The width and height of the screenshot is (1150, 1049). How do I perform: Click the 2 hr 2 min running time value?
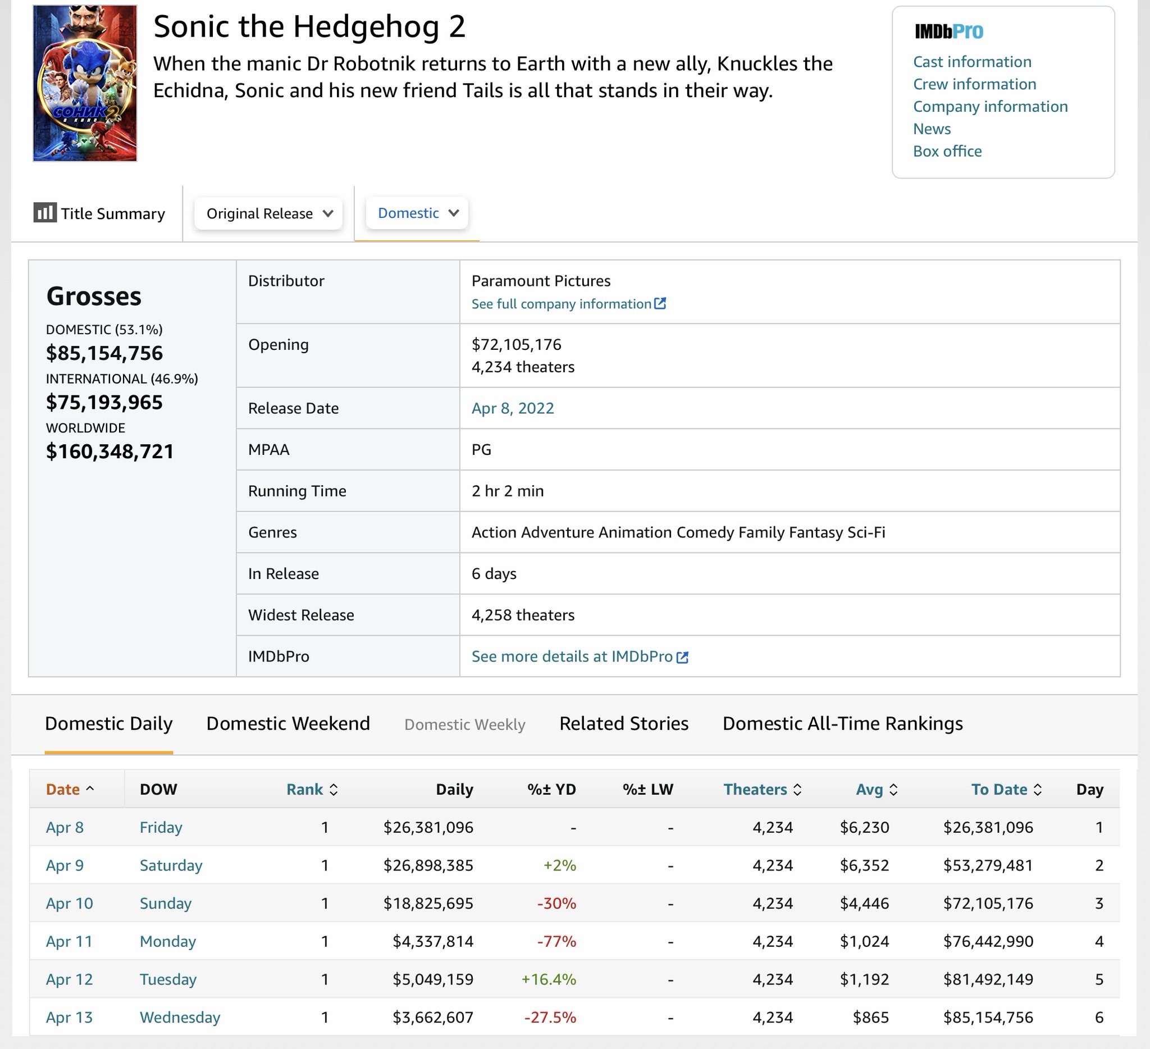(508, 491)
